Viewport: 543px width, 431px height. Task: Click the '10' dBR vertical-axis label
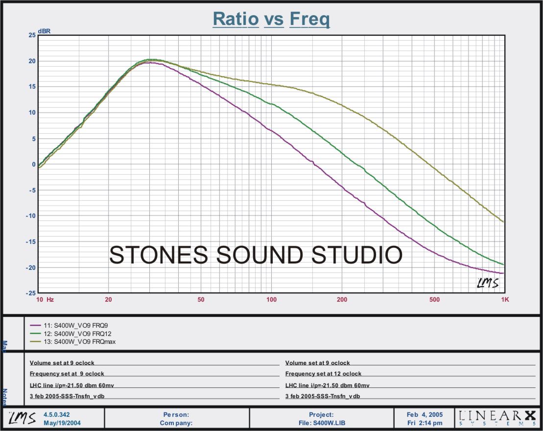point(32,113)
